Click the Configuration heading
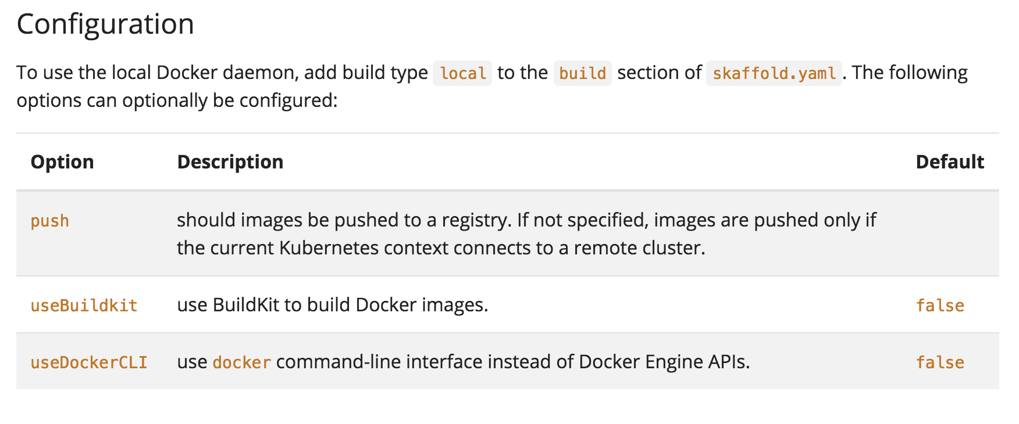Viewport: 1019px width, 424px height. coord(105,24)
